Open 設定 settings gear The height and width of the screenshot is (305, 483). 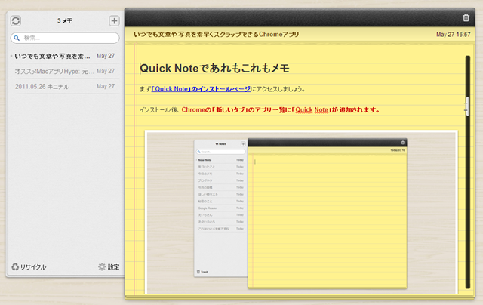click(x=109, y=266)
